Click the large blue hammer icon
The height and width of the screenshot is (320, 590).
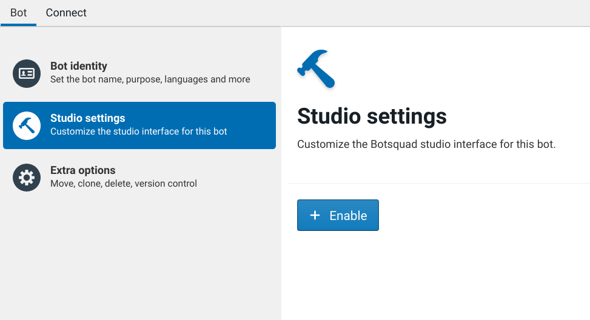point(316,69)
